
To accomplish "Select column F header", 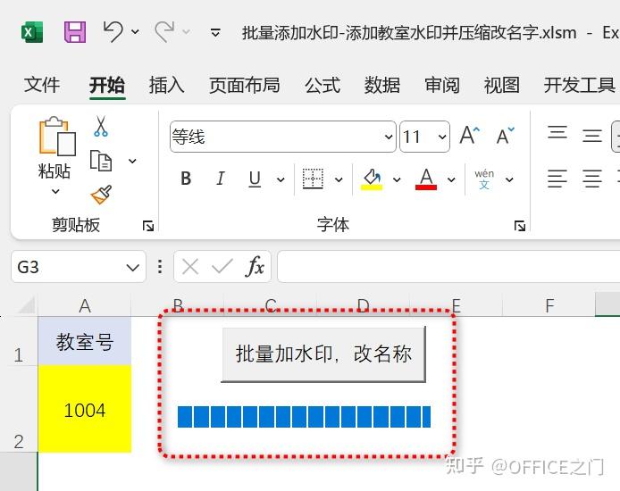I will 549,305.
